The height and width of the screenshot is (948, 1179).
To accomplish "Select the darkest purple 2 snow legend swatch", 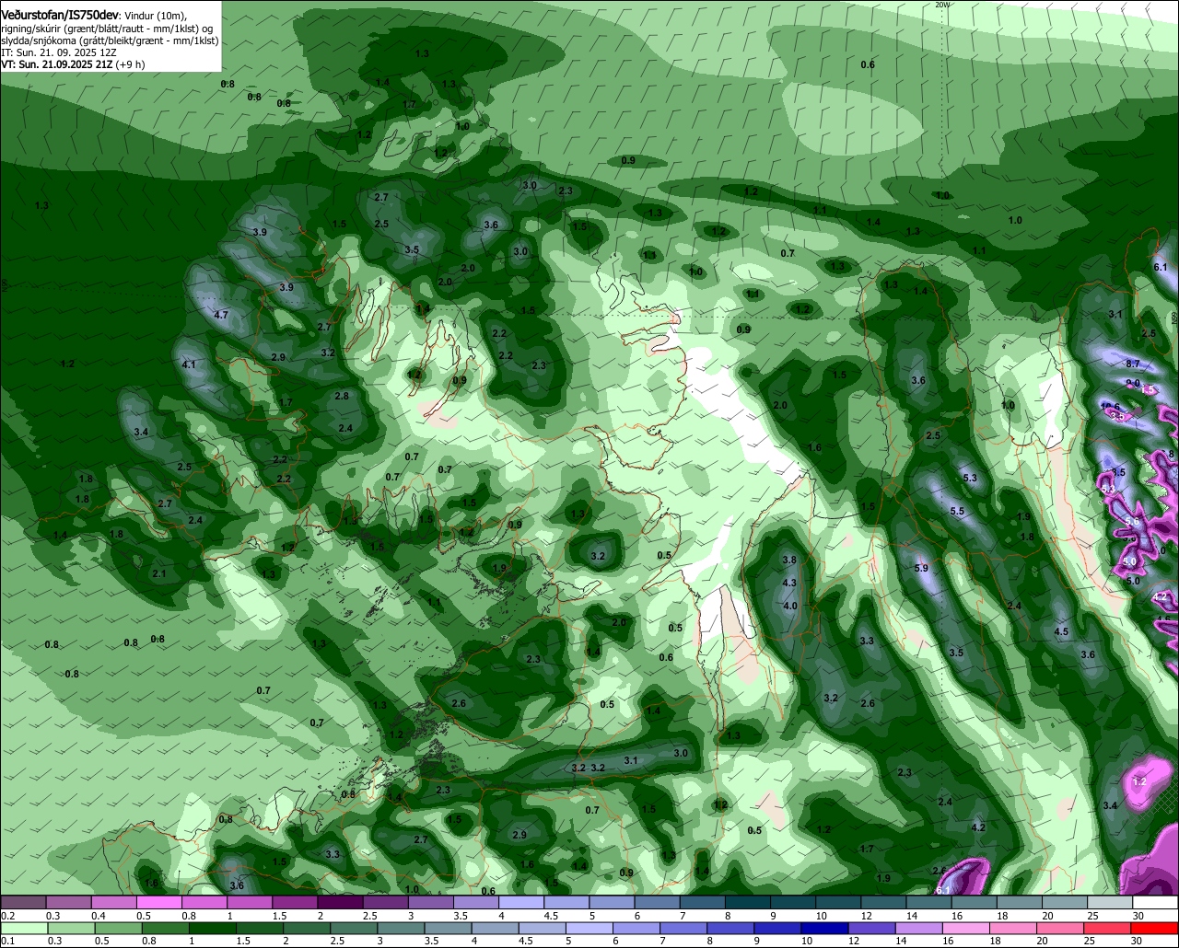I will click(340, 903).
